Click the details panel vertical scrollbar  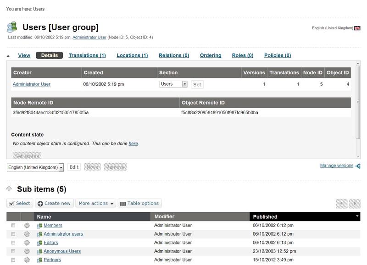[358, 102]
